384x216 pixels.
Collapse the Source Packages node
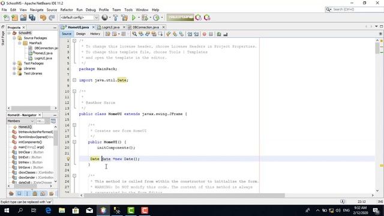coord(14,38)
